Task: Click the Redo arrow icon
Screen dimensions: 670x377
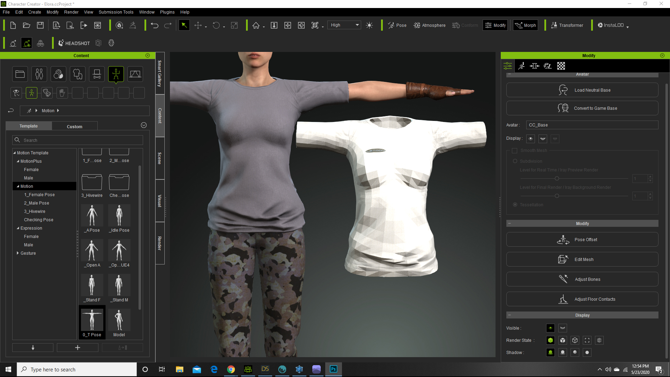Action: click(168, 25)
